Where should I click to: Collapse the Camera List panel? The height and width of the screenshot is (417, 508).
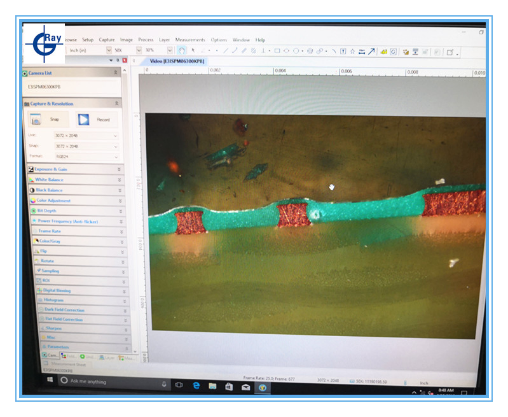(116, 73)
